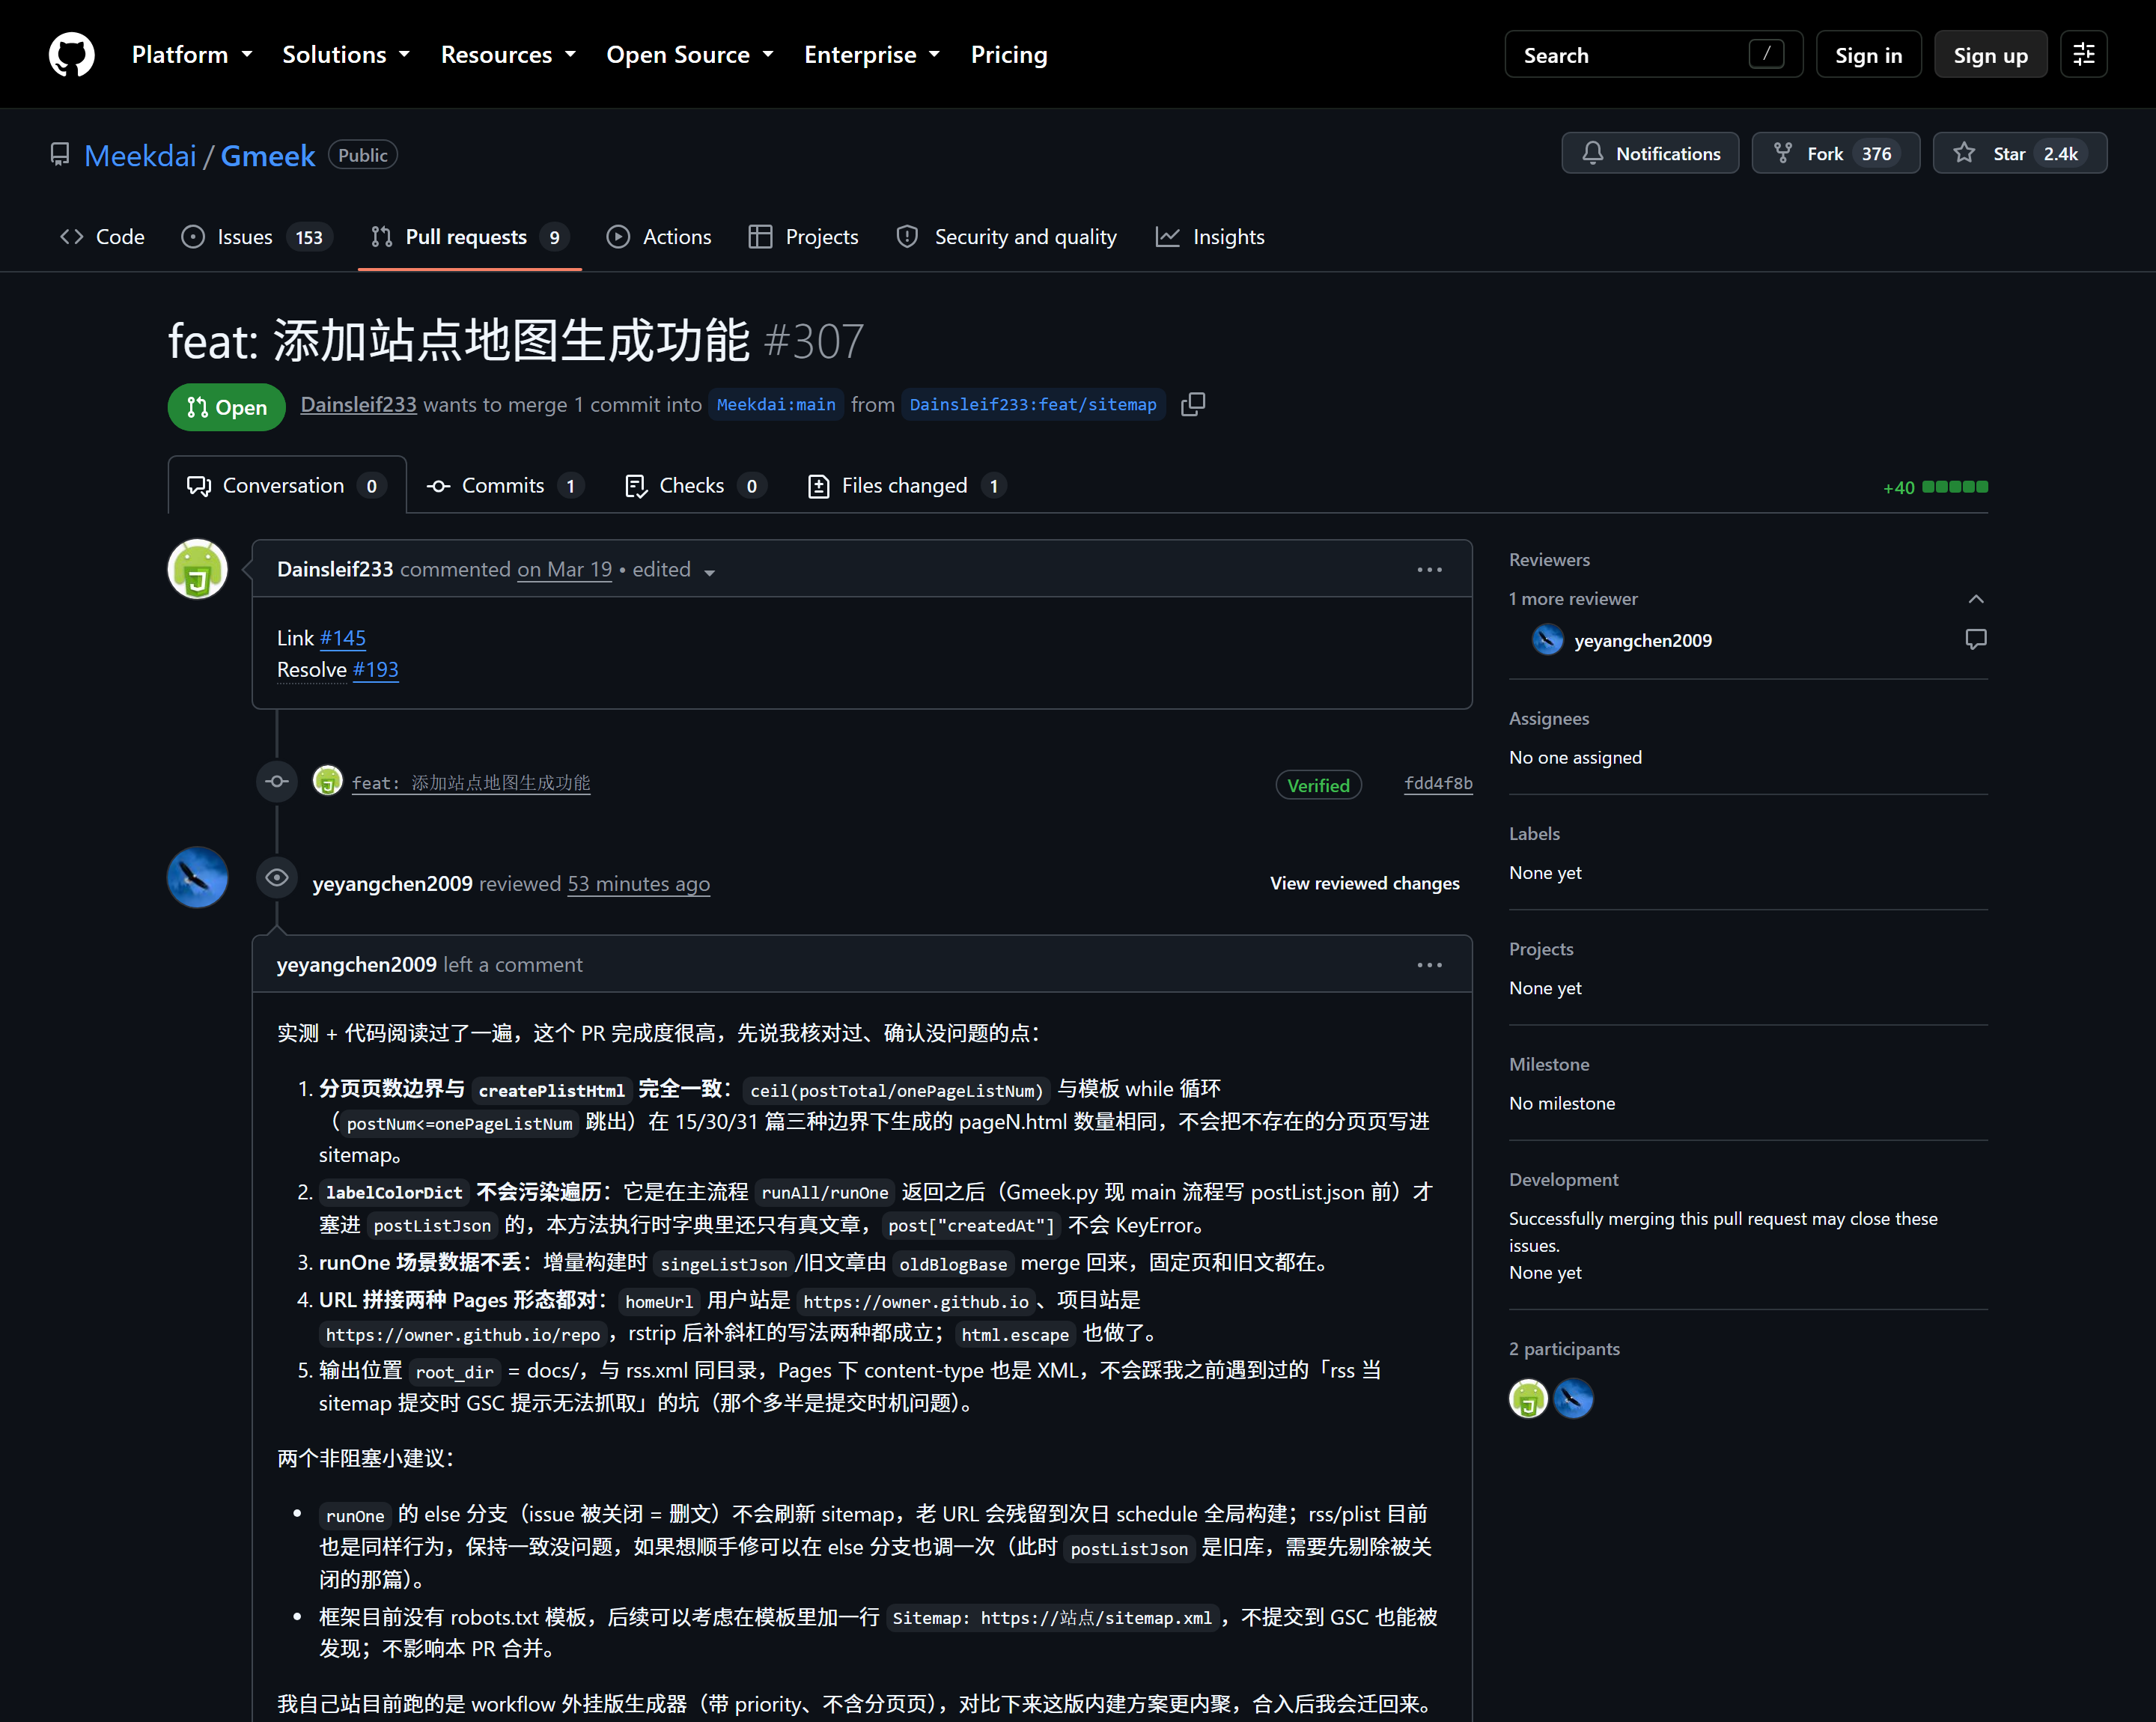The image size is (2156, 1722).
Task: Open yeyangchen2009's avatar beside the review
Action: pos(197,877)
